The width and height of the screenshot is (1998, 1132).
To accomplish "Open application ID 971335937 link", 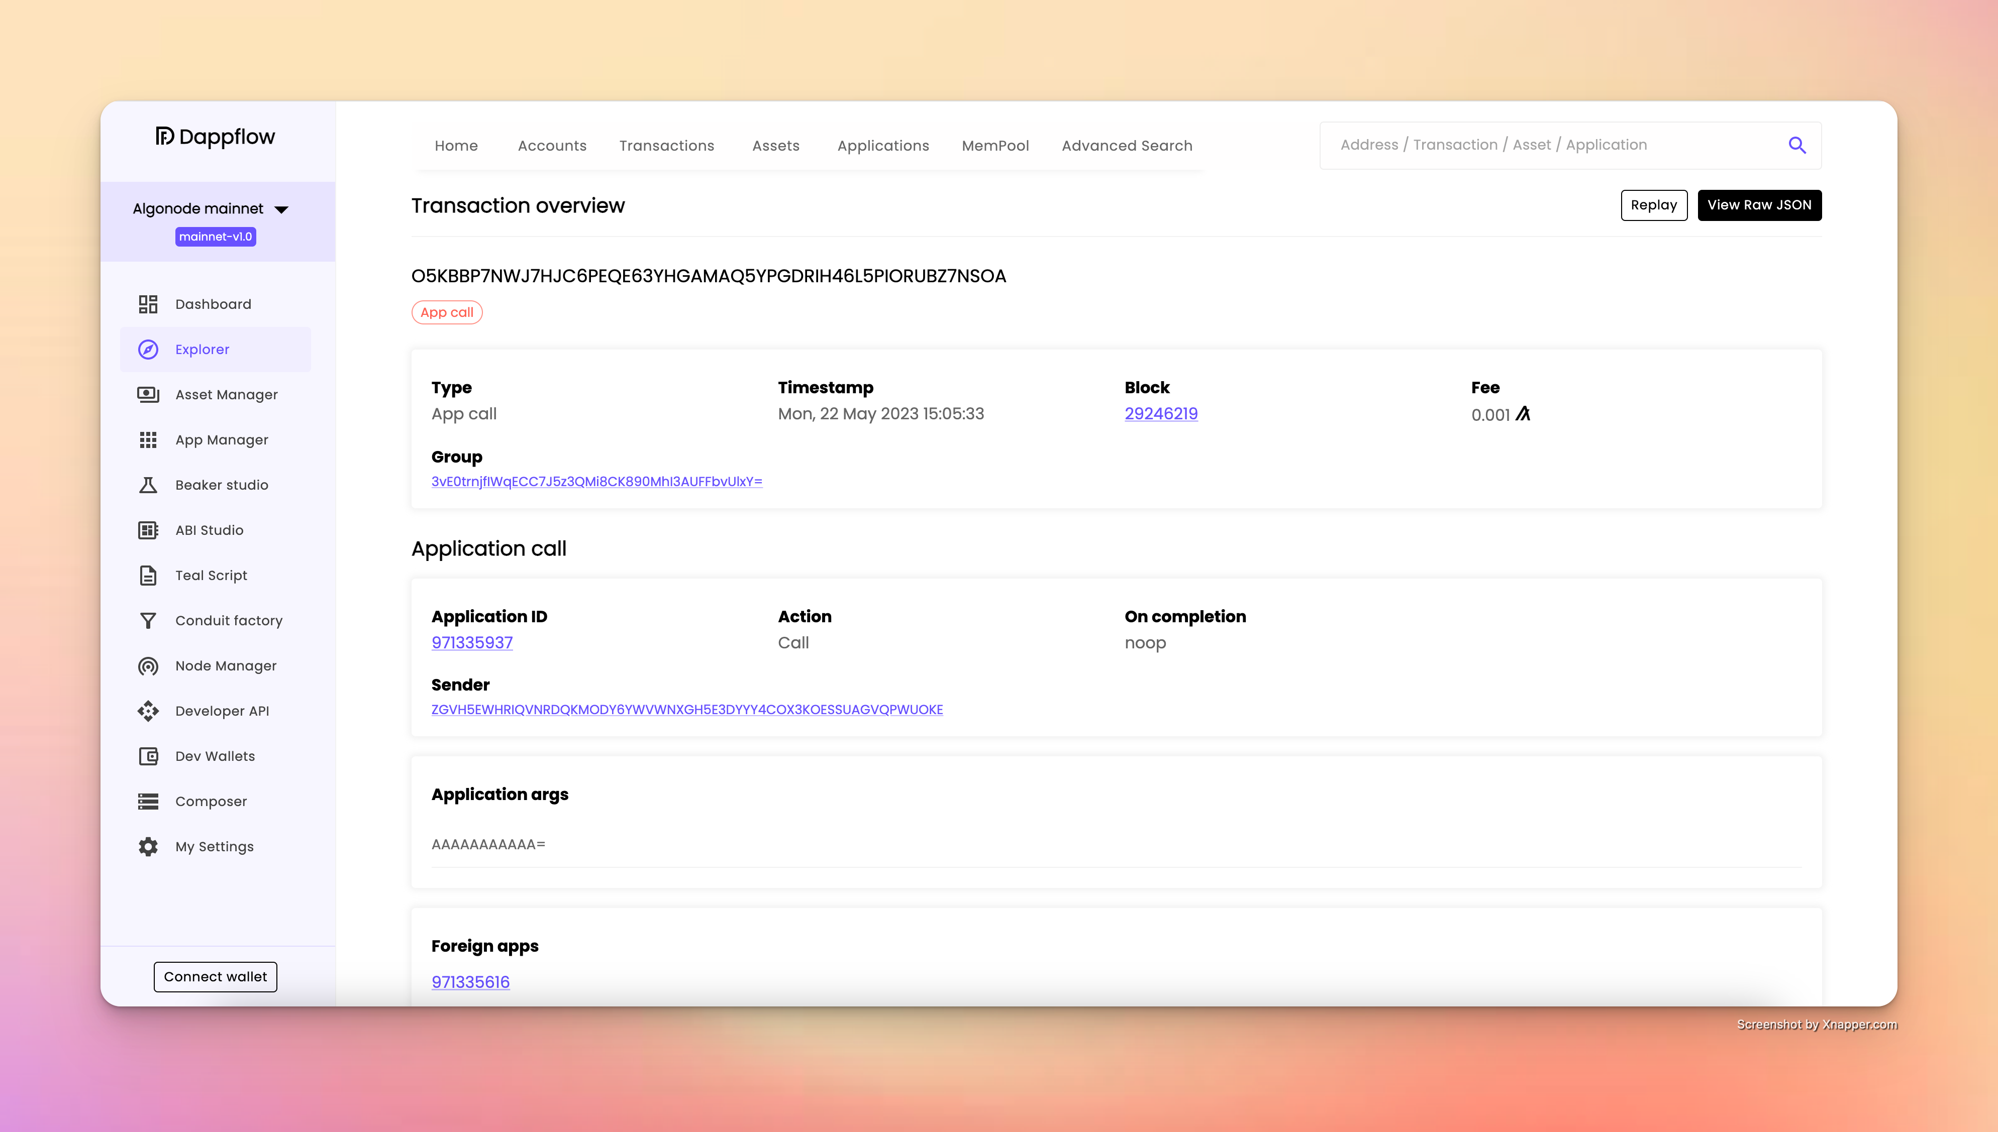I will coord(471,642).
